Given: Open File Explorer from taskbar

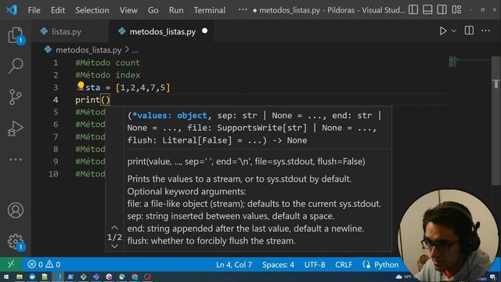Looking at the screenshot, I should click(19, 277).
